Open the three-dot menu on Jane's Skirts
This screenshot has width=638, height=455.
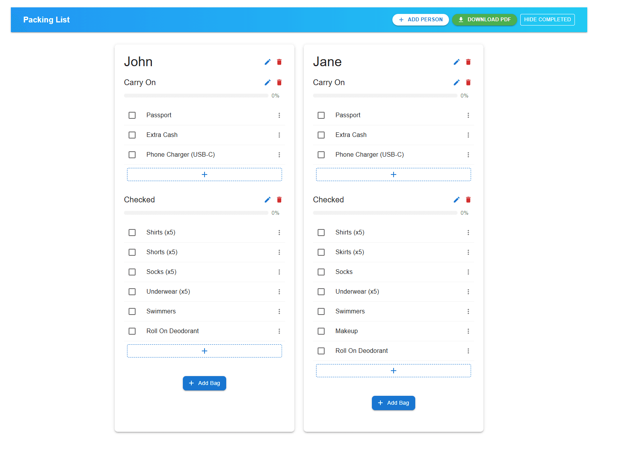pyautogui.click(x=468, y=252)
